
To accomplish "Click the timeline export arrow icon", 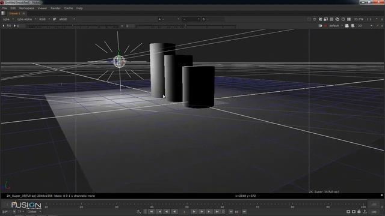I will point(365,212).
